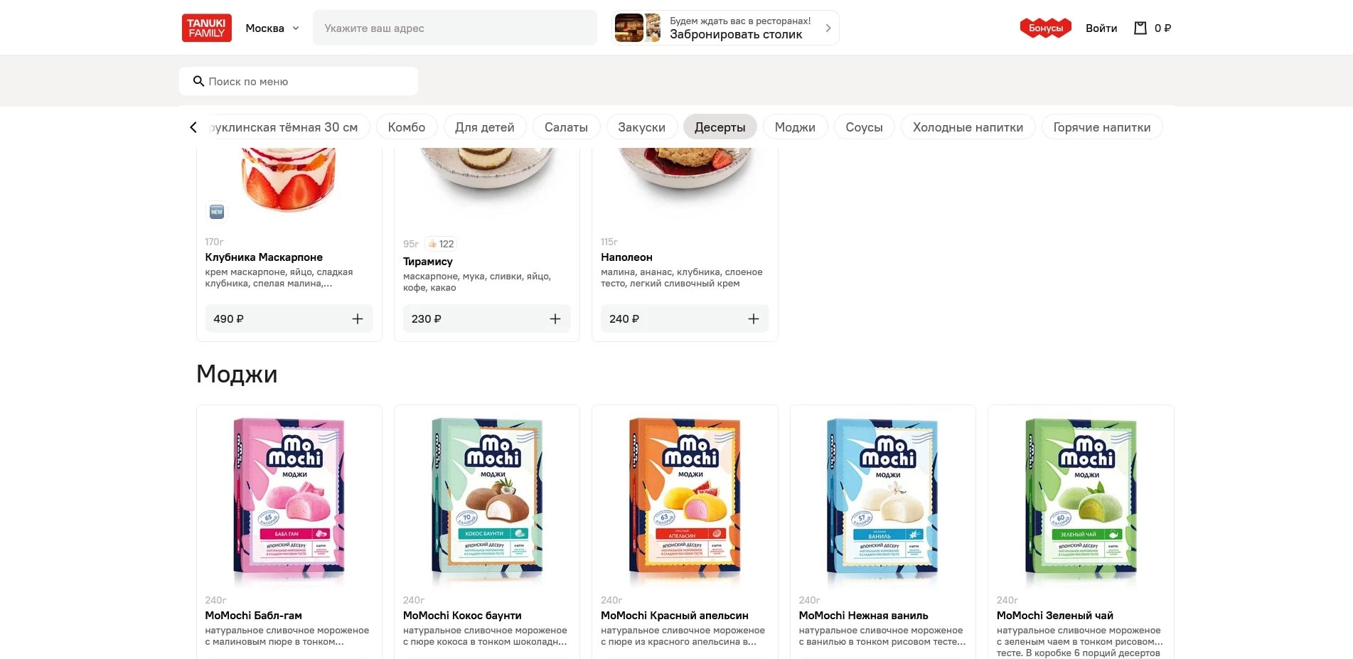
Task: Click the likes badge on Тирамису
Action: tap(441, 244)
